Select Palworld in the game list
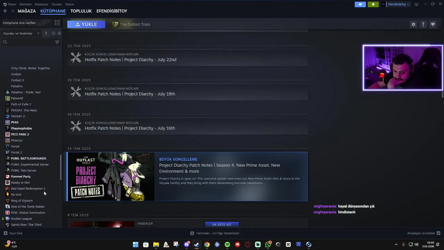 point(17,98)
